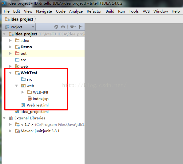This screenshot has height=164, width=183.
Task: Click the Collapse All icon in Project panel
Action: (63, 27)
